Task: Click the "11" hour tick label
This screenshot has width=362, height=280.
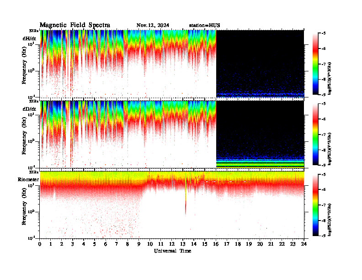Action: [161, 244]
